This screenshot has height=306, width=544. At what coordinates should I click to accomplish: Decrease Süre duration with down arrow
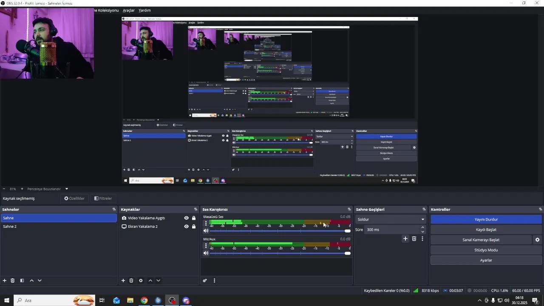tap(422, 232)
